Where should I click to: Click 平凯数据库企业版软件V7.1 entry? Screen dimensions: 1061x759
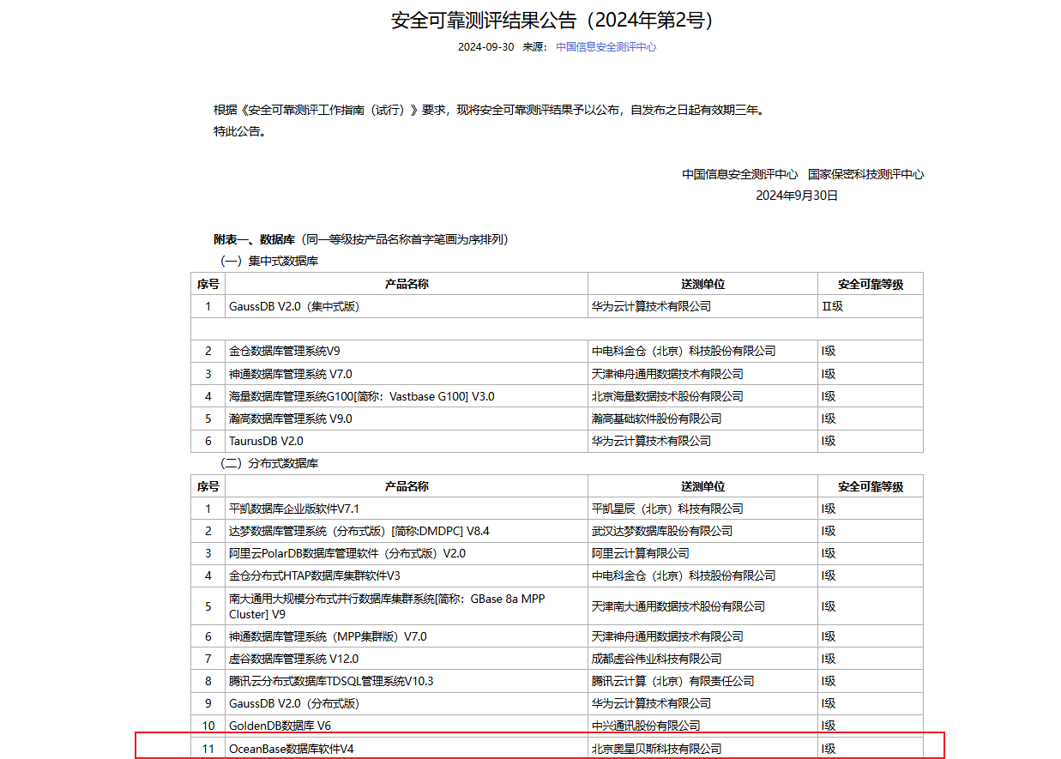[294, 509]
